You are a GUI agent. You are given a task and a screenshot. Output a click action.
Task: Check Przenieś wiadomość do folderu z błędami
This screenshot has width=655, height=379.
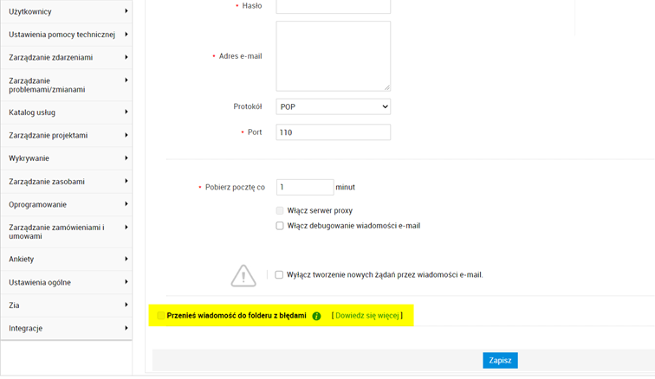pos(160,316)
